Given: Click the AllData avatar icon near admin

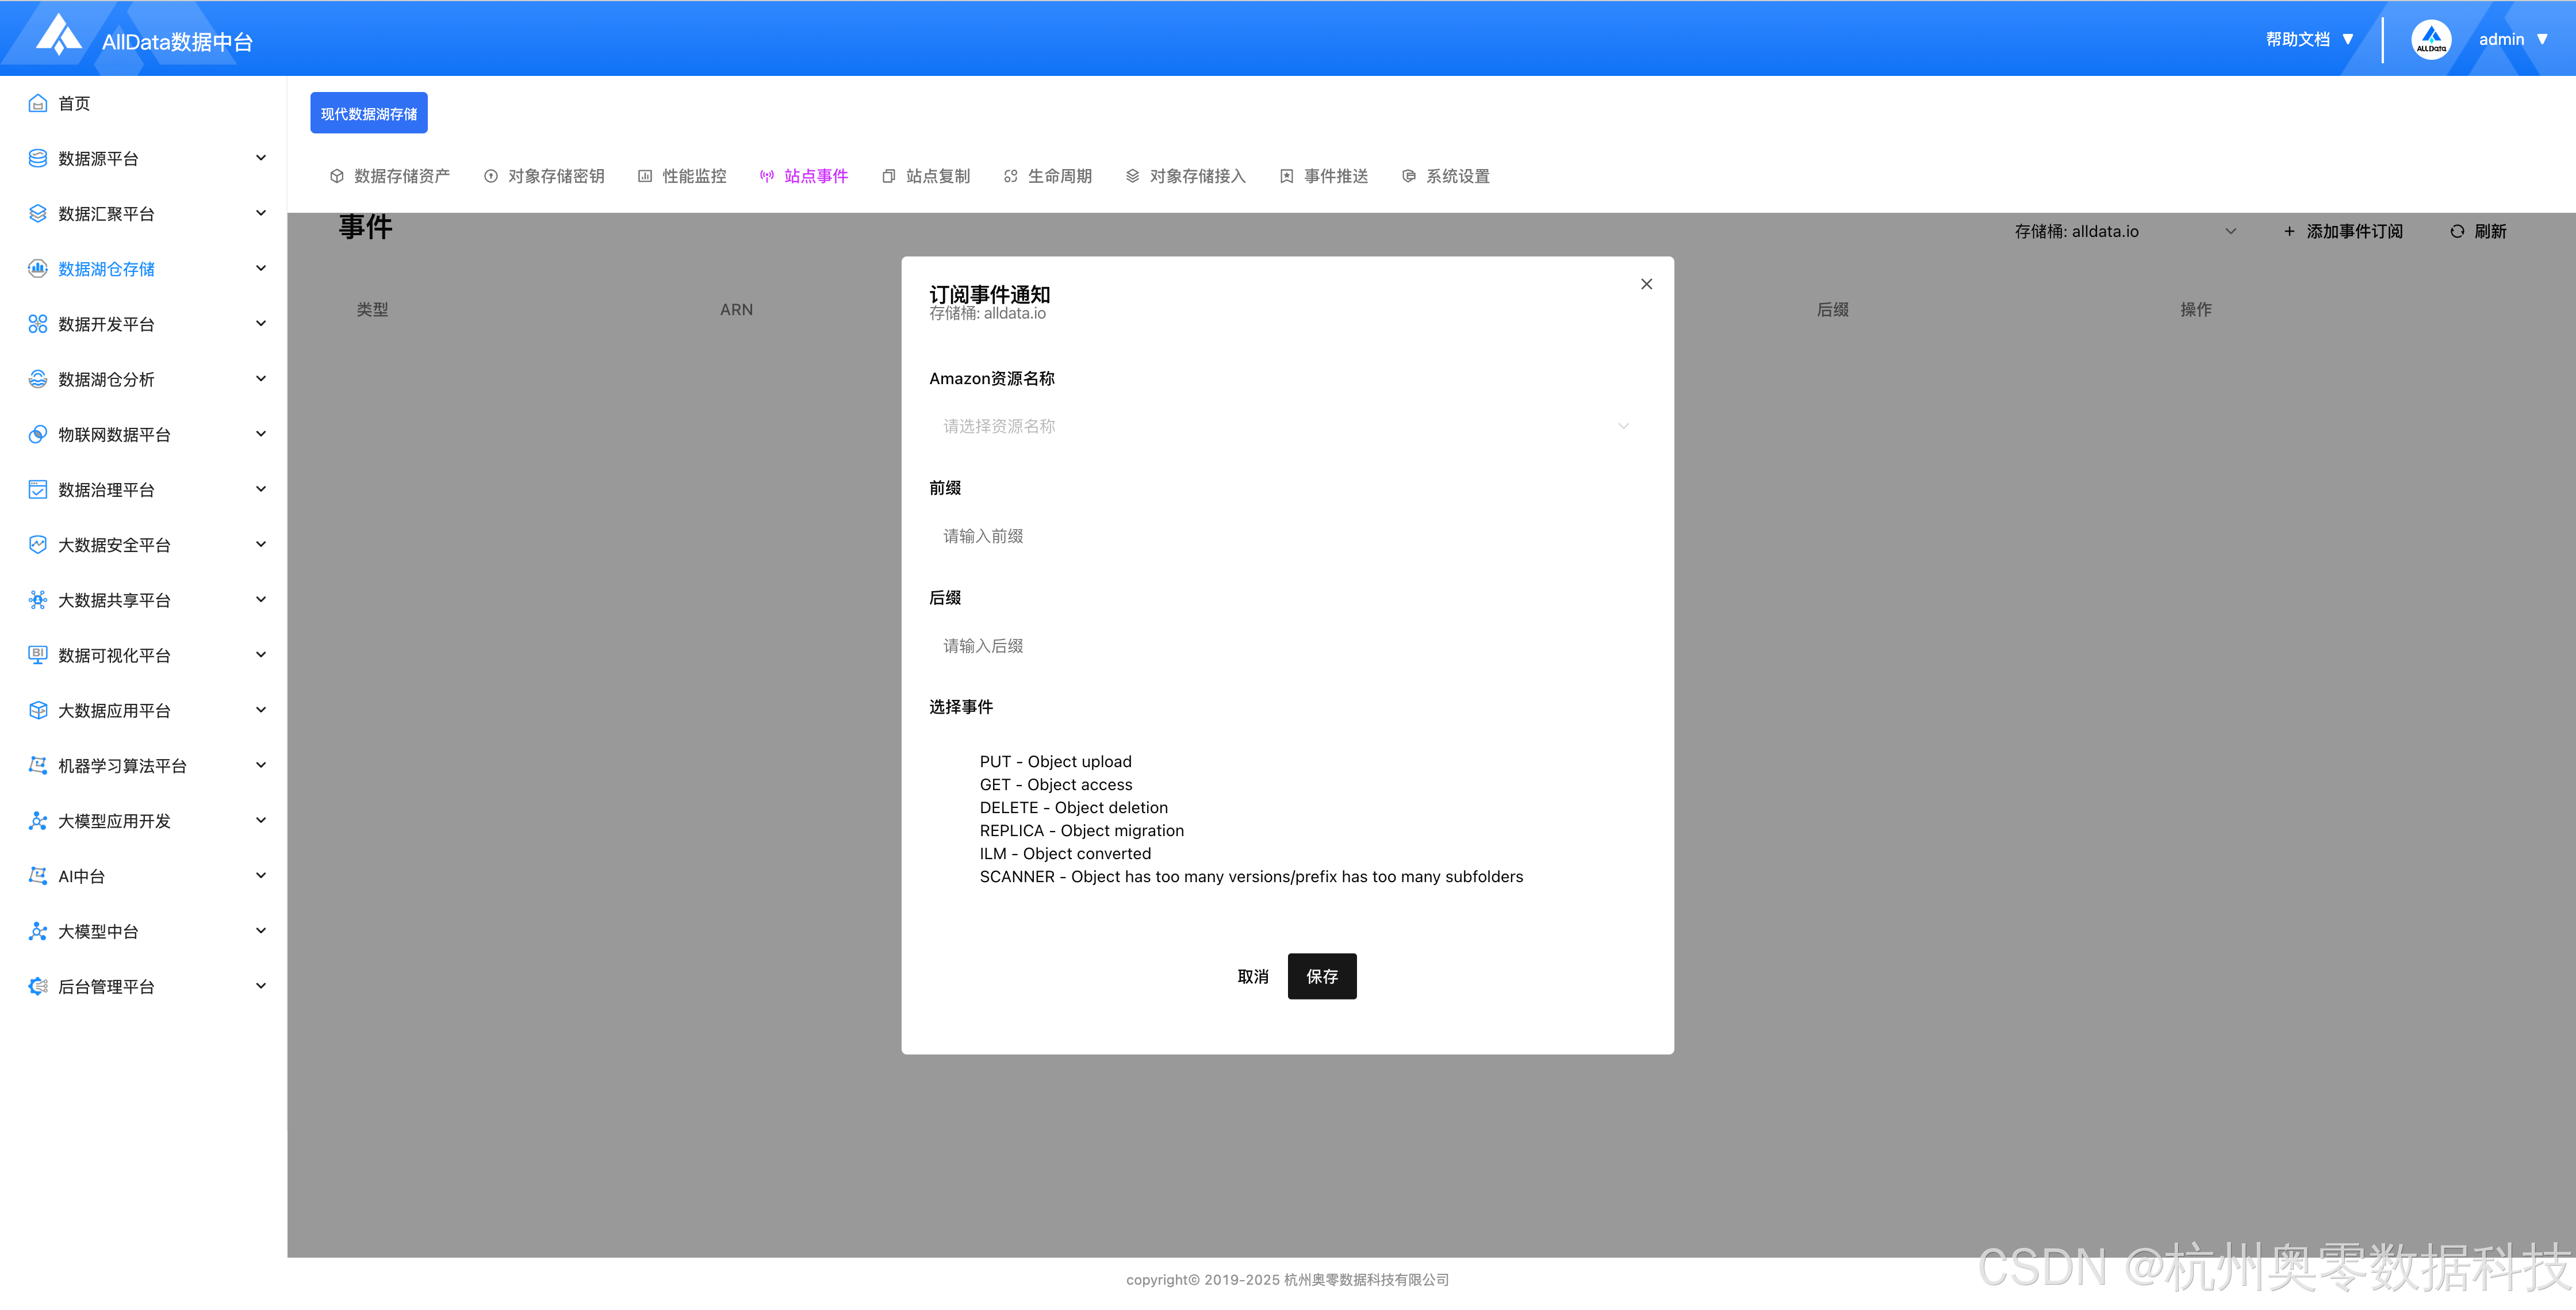Looking at the screenshot, I should pos(2430,40).
